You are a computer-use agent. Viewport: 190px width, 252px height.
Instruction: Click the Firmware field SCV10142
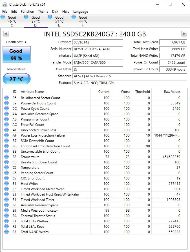(98, 42)
